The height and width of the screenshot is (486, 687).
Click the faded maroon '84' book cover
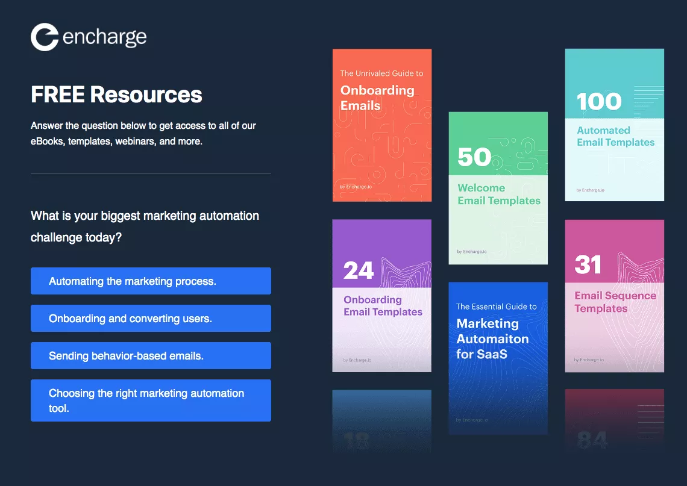(x=614, y=421)
